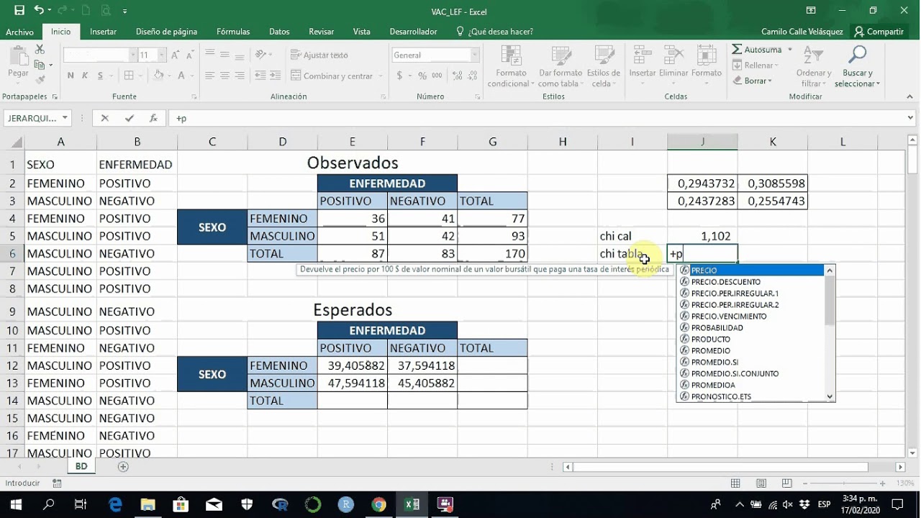Switch to the Datos tab
Image resolution: width=921 pixels, height=518 pixels.
[x=279, y=32]
